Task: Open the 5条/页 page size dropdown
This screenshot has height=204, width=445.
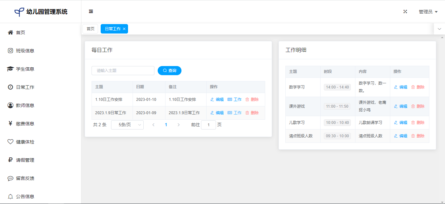Action: click(127, 125)
